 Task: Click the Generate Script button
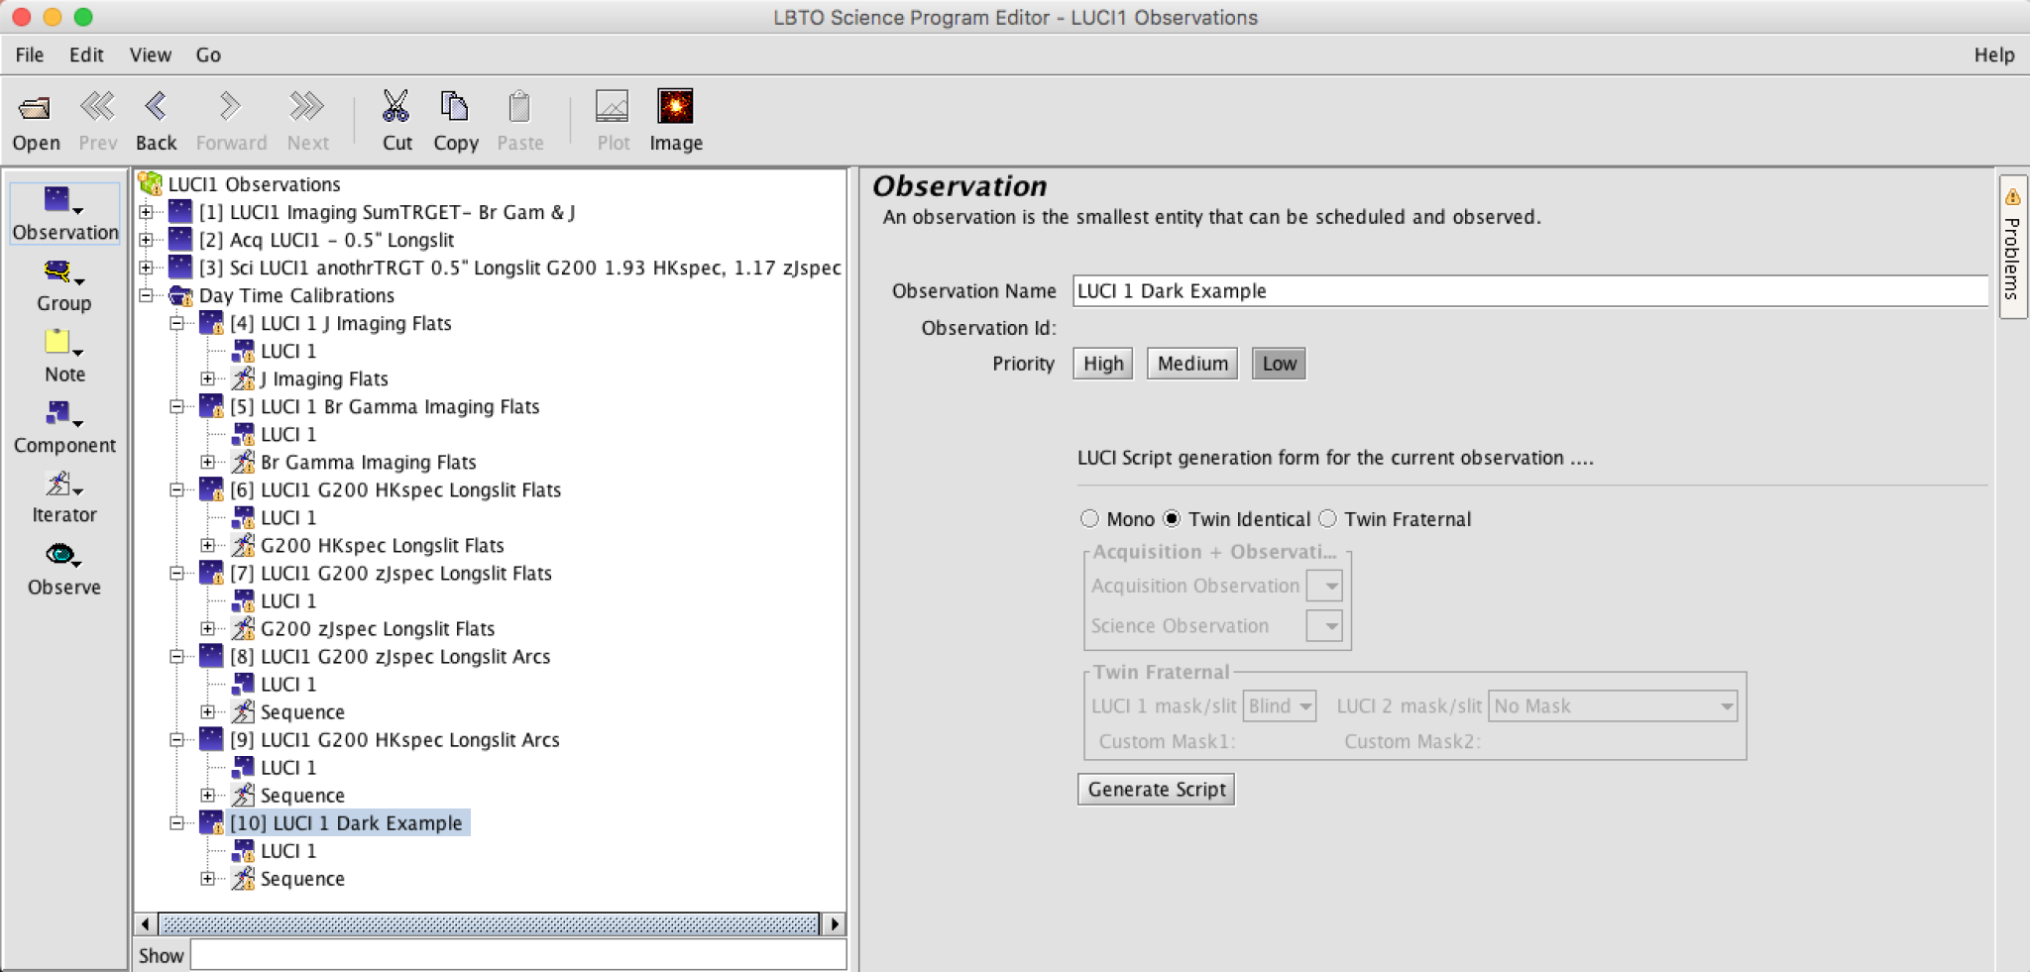point(1156,790)
